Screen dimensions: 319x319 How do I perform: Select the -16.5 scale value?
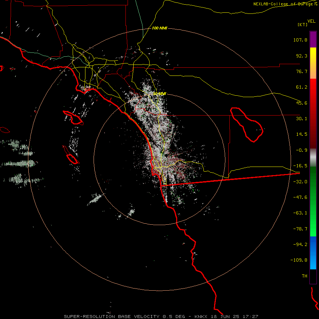300,166
